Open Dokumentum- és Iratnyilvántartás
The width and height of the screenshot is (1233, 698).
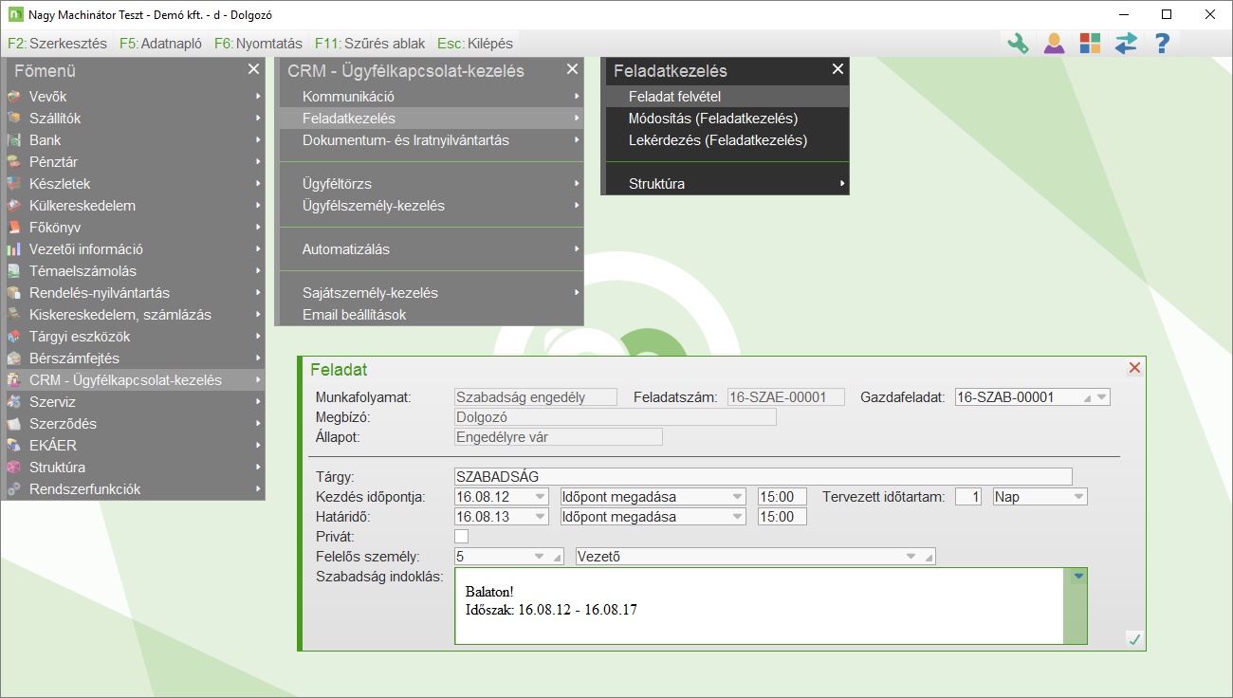432,140
